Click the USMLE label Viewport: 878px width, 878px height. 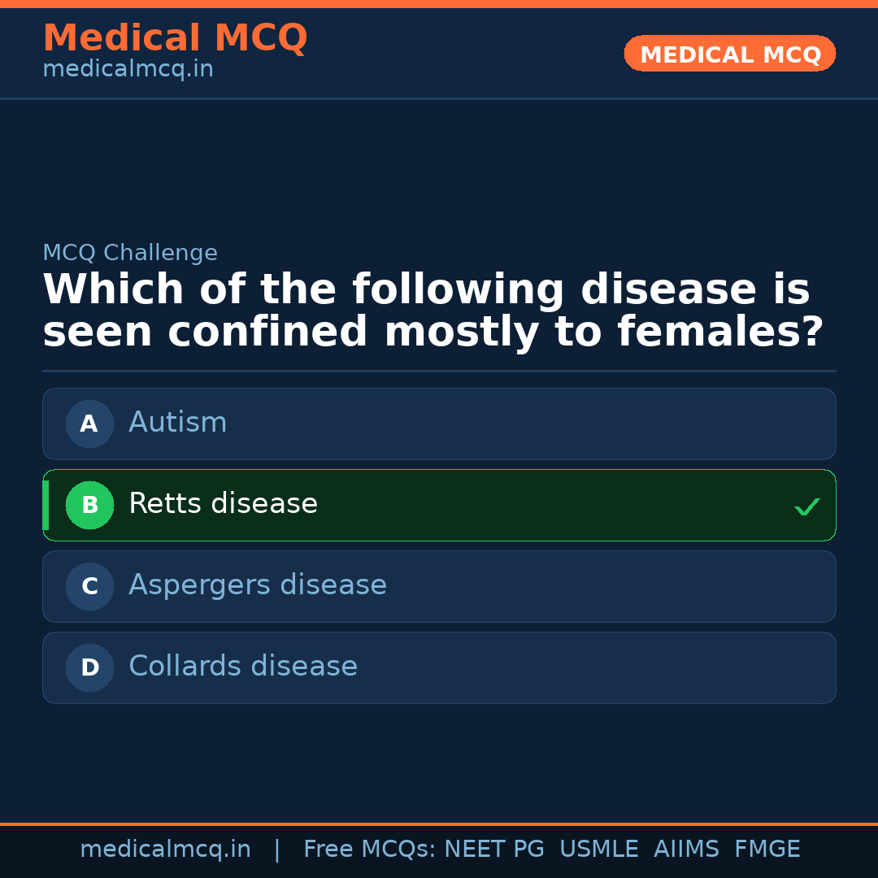point(599,848)
